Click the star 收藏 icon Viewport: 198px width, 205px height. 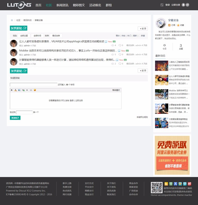point(178,25)
